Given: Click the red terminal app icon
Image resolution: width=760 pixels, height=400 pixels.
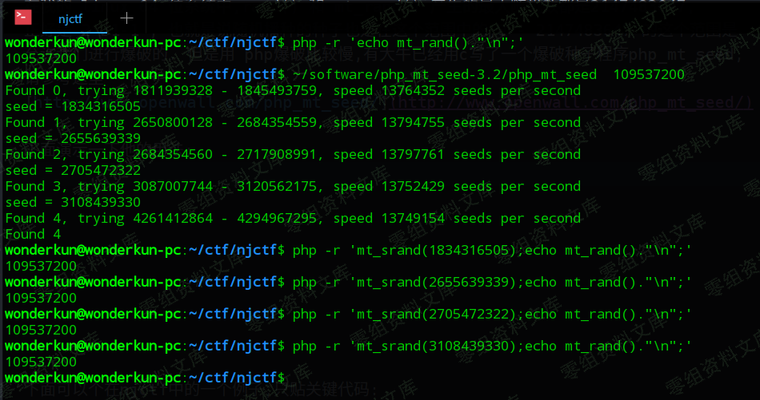Looking at the screenshot, I should (x=23, y=18).
